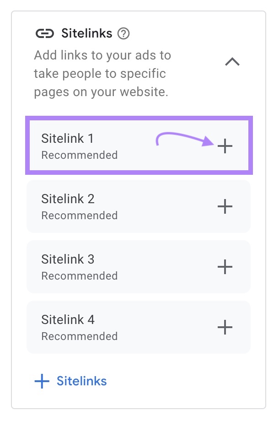Click the plus icon for Sitelink 1
The image size is (279, 421).
click(x=225, y=146)
